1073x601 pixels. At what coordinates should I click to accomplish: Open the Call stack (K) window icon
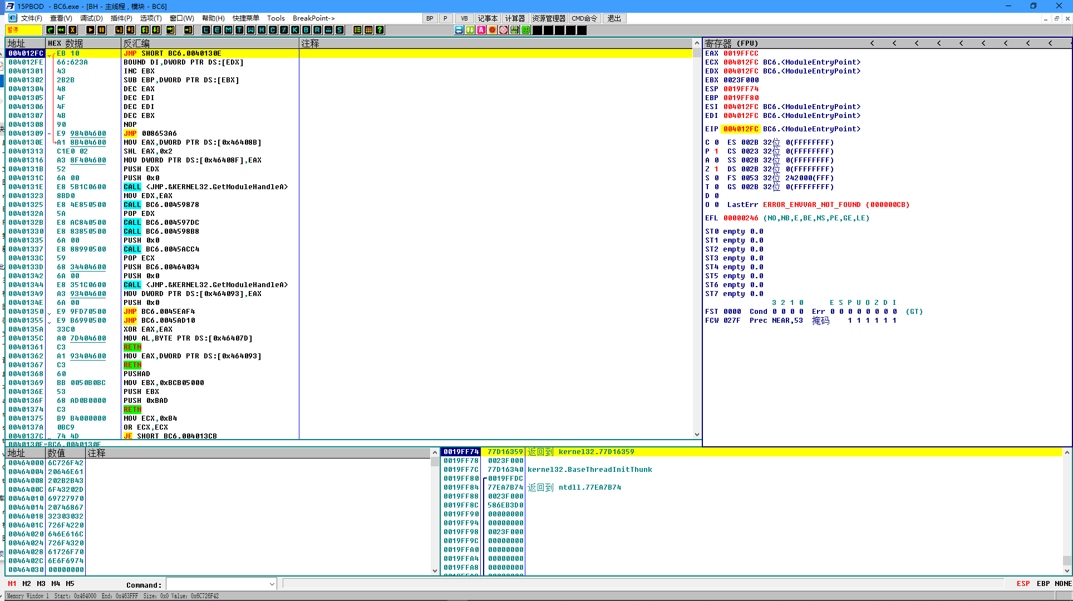point(295,30)
